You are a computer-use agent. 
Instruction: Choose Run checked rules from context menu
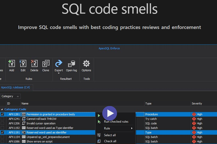[x=116, y=122]
